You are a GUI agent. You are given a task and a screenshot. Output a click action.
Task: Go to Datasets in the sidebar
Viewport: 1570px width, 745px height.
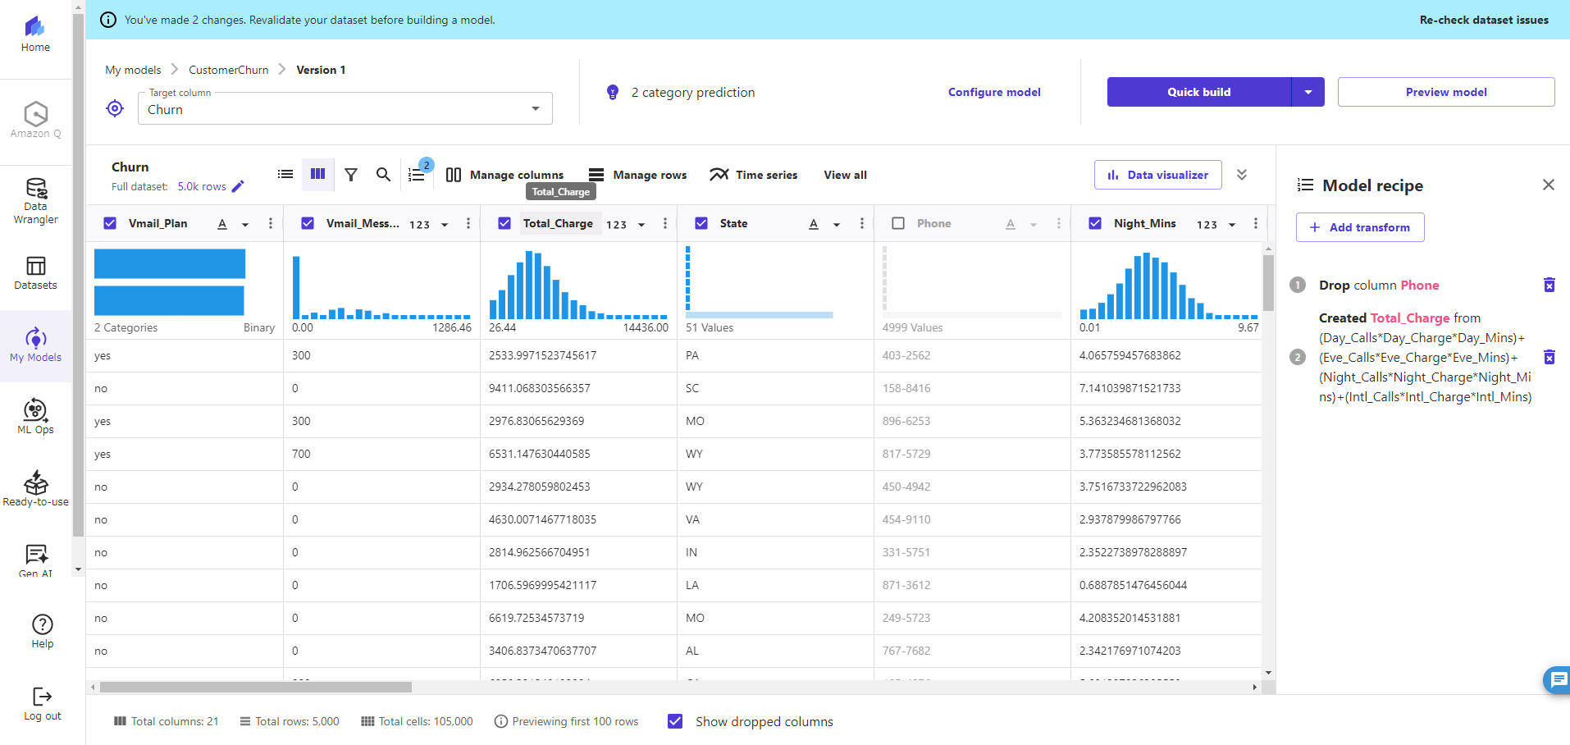pyautogui.click(x=35, y=273)
